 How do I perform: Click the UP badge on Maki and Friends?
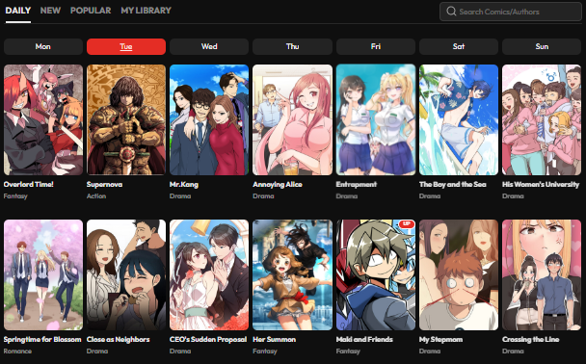coord(407,224)
